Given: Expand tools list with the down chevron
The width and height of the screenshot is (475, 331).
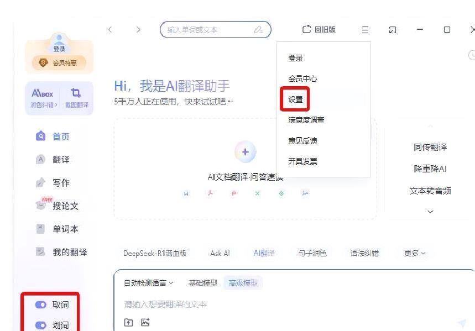Looking at the screenshot, I should pyautogui.click(x=430, y=212).
